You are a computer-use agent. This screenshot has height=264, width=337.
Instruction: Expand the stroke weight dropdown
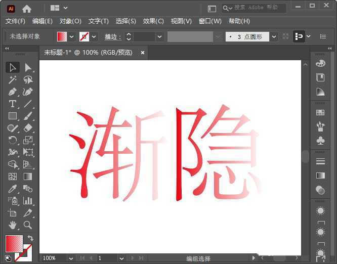tap(160, 36)
